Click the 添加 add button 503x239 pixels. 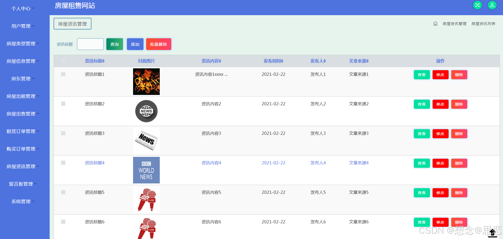[x=135, y=44]
